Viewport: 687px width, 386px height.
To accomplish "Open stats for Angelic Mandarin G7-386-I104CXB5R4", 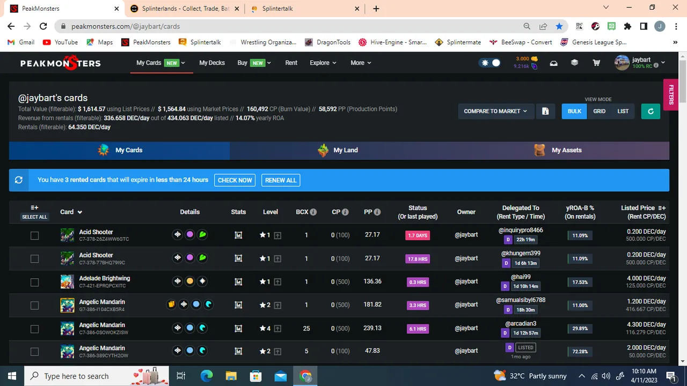I will [x=238, y=305].
